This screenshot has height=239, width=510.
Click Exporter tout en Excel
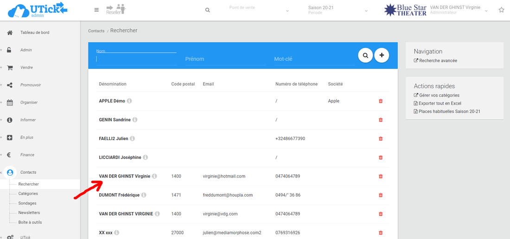[440, 104]
